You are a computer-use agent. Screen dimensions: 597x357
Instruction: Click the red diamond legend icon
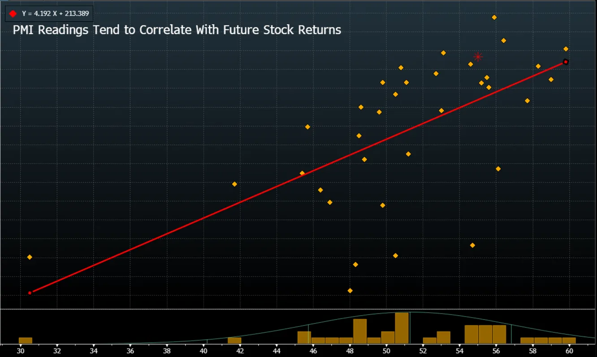(13, 14)
